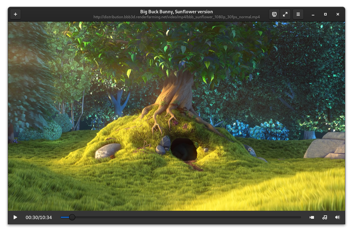
Task: Open the hamburger main menu
Action: (298, 14)
